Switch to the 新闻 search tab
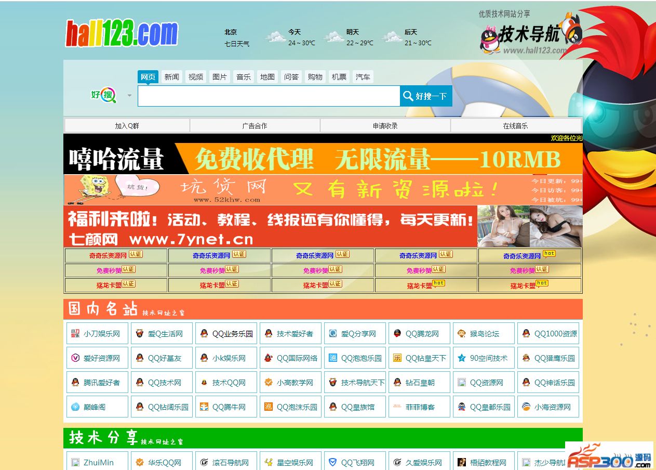Image resolution: width=656 pixels, height=470 pixels. pyautogui.click(x=172, y=77)
